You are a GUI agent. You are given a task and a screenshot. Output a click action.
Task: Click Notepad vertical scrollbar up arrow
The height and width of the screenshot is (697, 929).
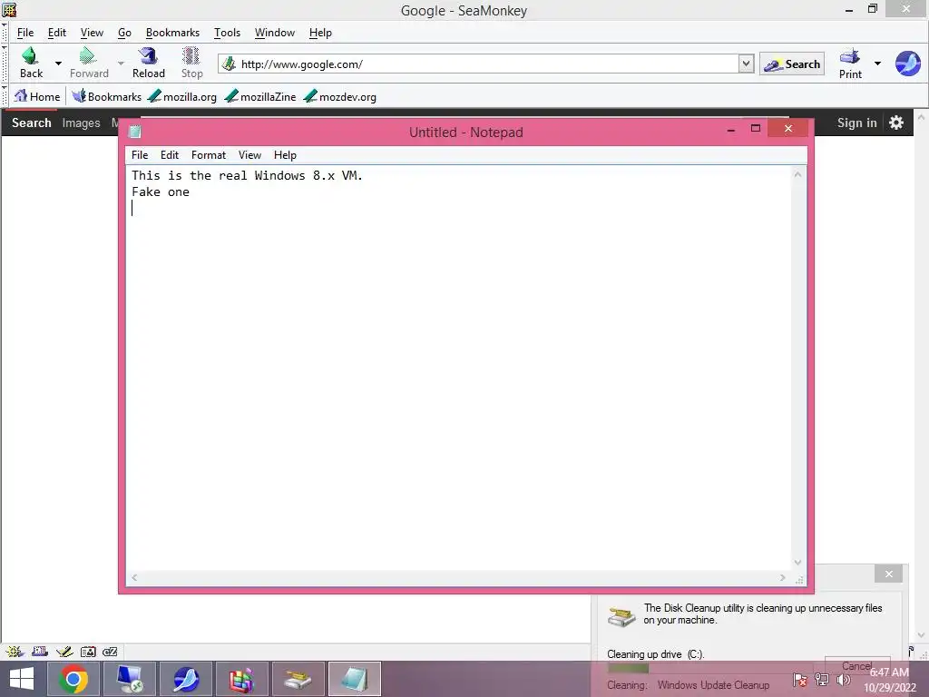click(x=798, y=174)
